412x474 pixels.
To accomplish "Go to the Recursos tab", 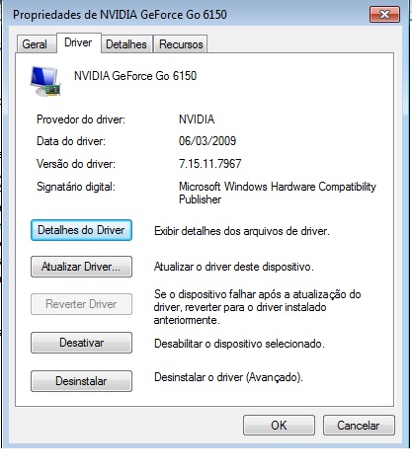I will [x=181, y=44].
